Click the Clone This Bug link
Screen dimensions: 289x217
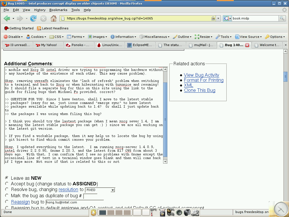coord(200,90)
